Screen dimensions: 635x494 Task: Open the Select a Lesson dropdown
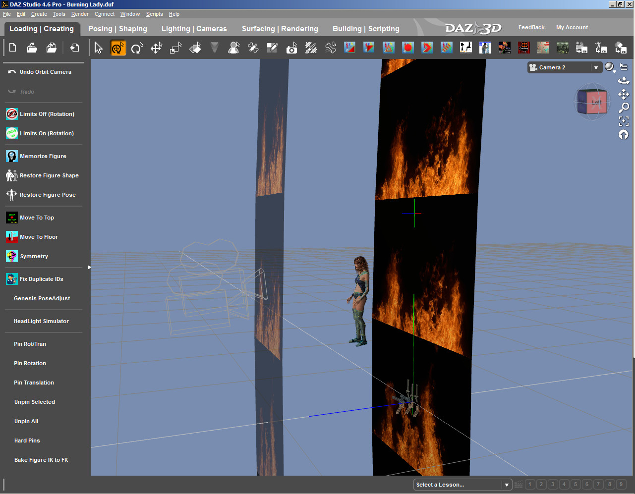pos(462,485)
